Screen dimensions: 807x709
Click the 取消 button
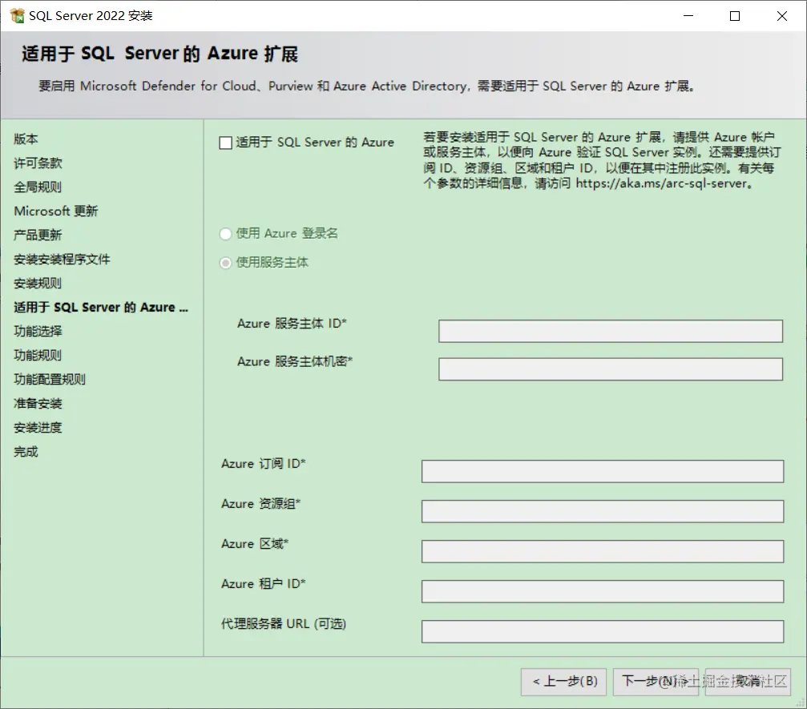point(748,682)
